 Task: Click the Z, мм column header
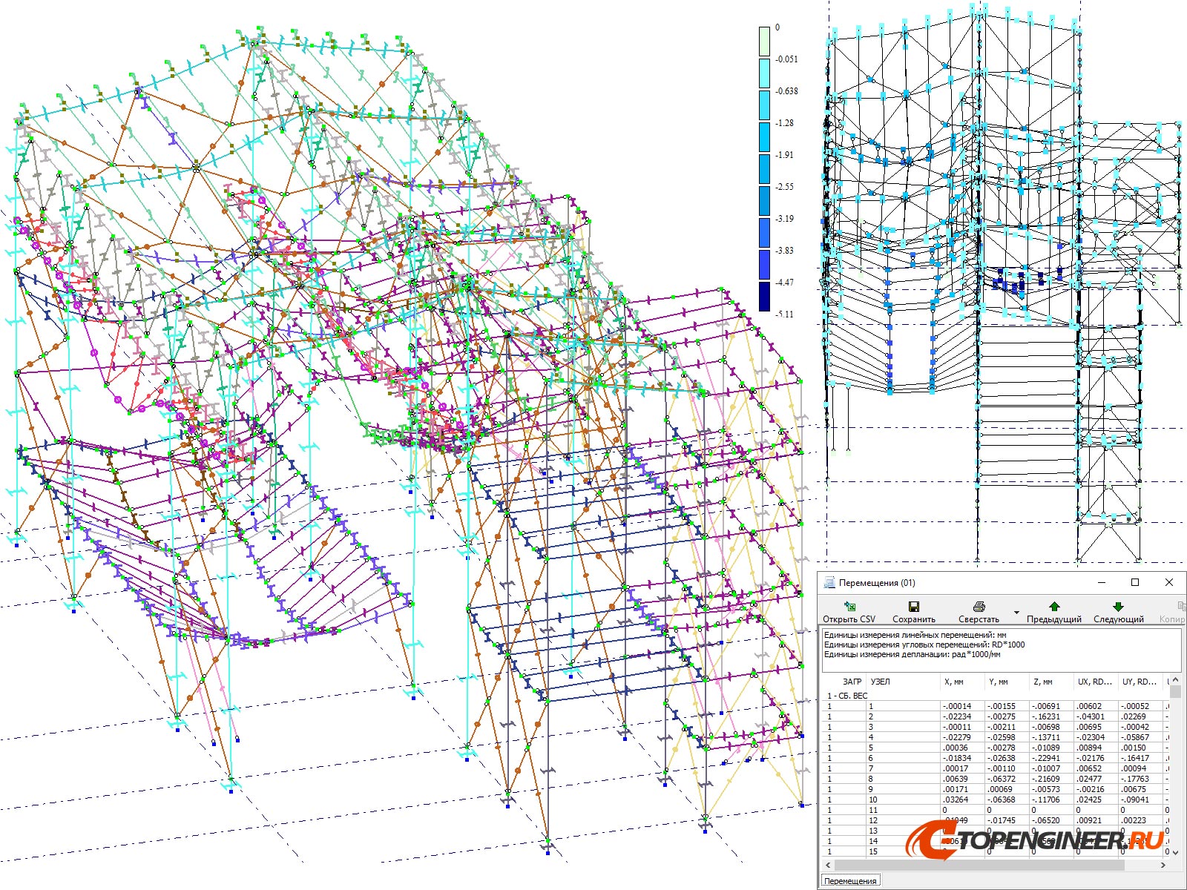point(1043,681)
